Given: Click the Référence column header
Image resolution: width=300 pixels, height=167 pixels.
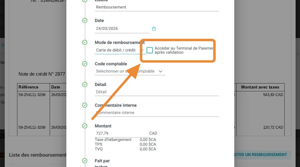Looking at the screenshot, I should (29, 87).
